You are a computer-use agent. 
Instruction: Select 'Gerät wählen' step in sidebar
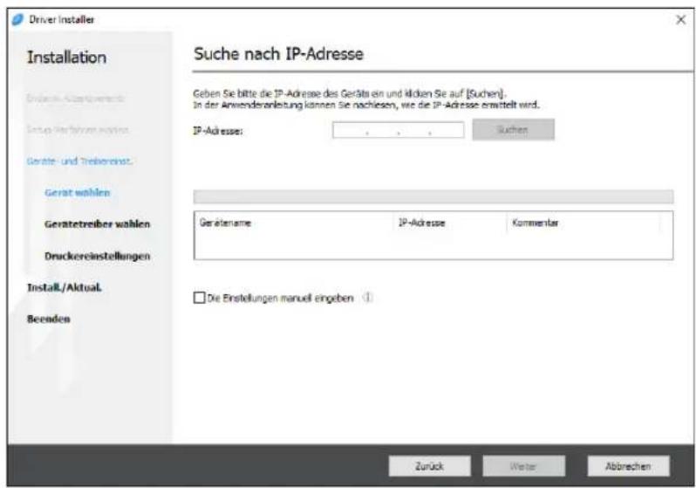click(x=78, y=192)
